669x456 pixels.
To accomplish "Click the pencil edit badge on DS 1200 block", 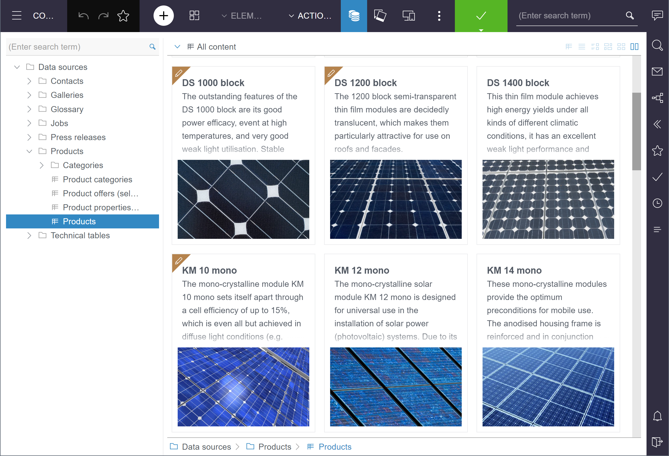I will (x=331, y=73).
